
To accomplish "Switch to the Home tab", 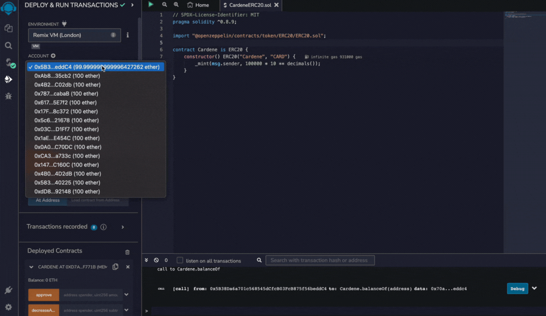I will click(x=198, y=5).
